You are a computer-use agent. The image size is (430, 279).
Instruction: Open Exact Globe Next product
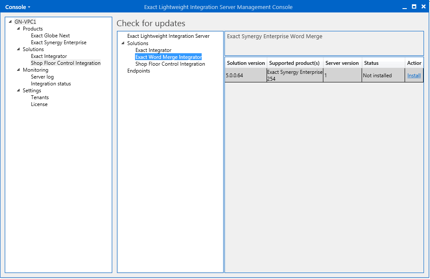coord(50,35)
